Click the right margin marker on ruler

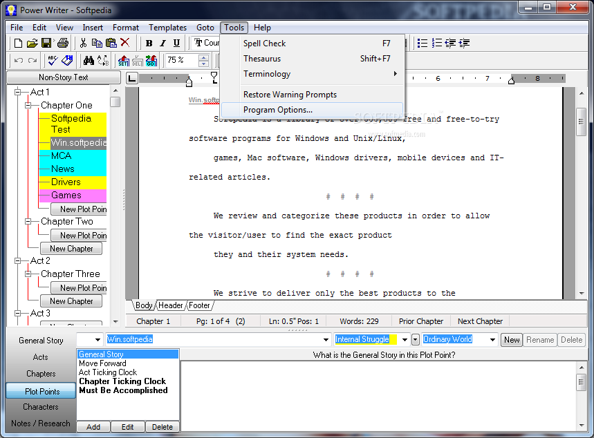pyautogui.click(x=512, y=79)
